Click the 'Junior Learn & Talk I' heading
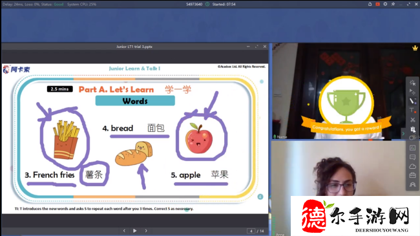Image resolution: width=420 pixels, height=236 pixels. (134, 69)
